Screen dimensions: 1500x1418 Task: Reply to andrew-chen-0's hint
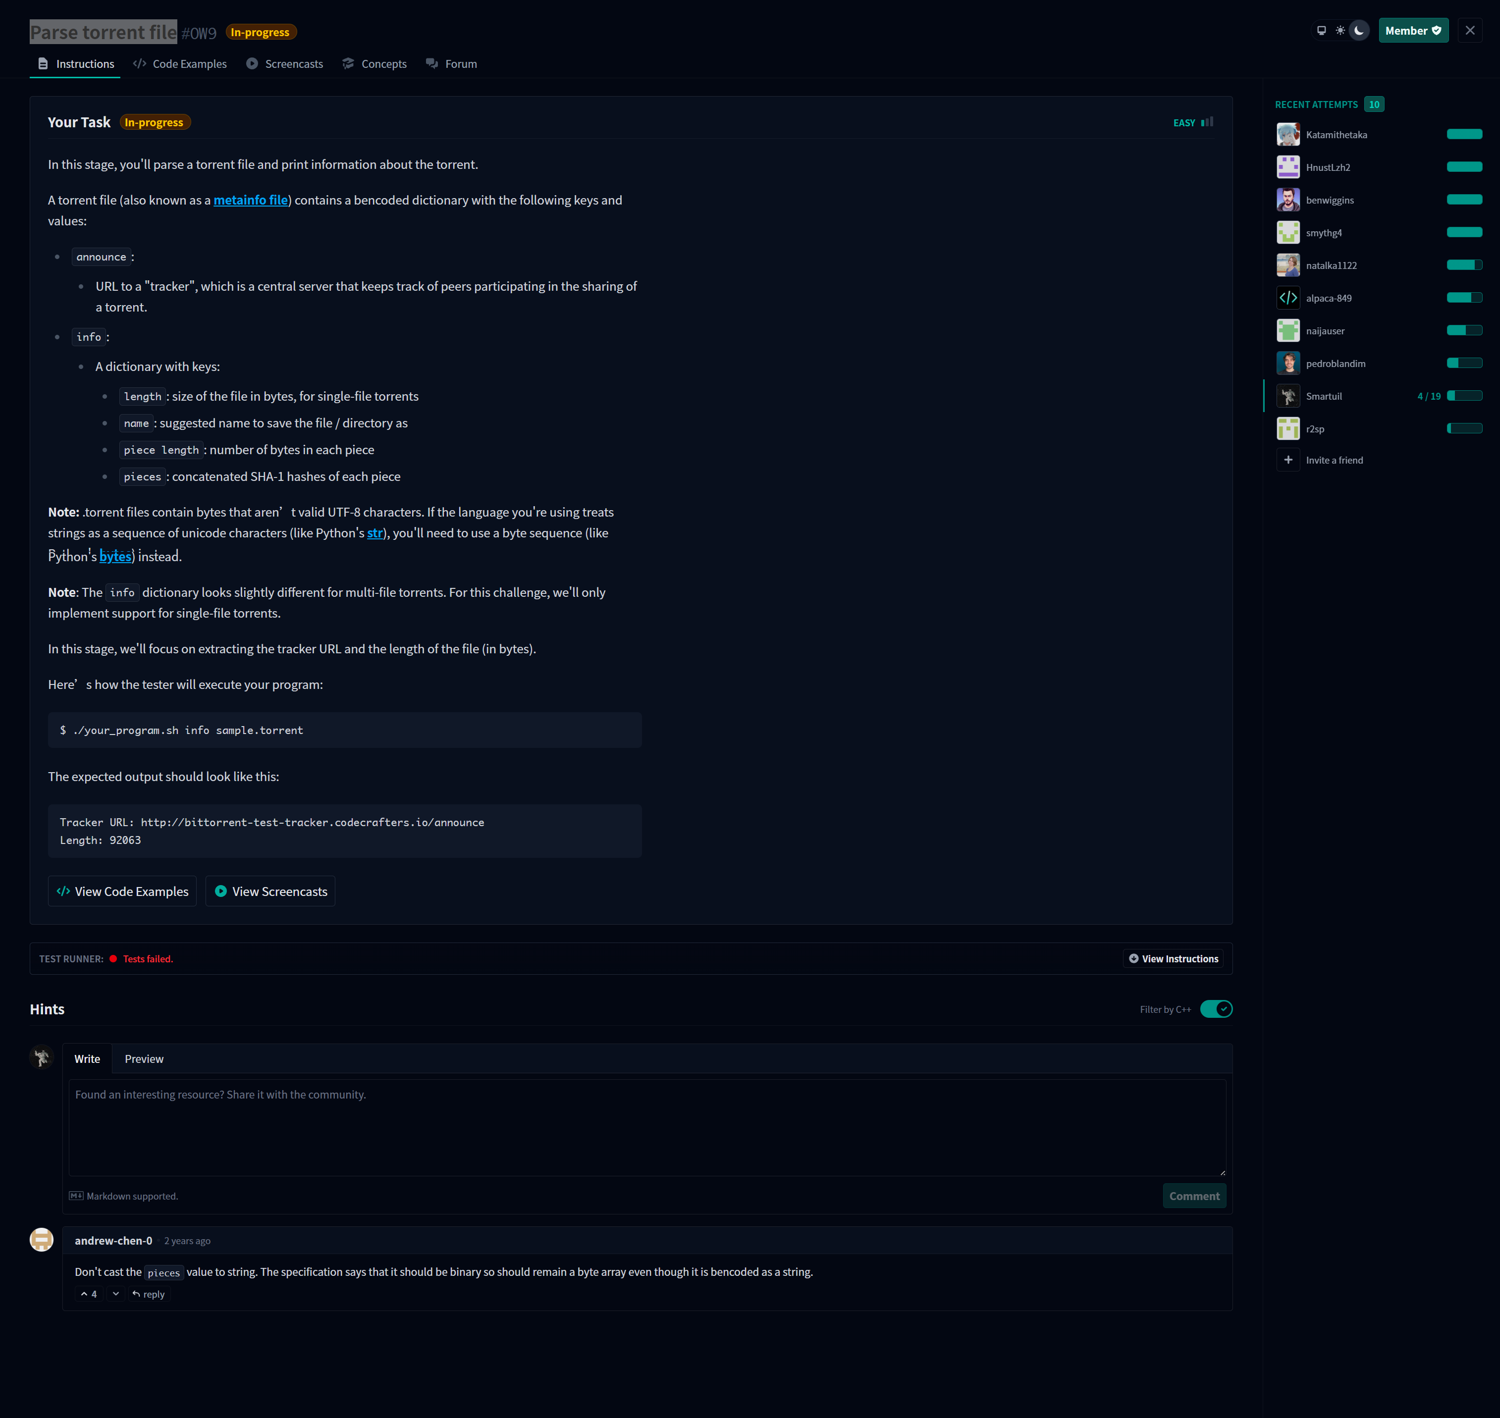149,1294
